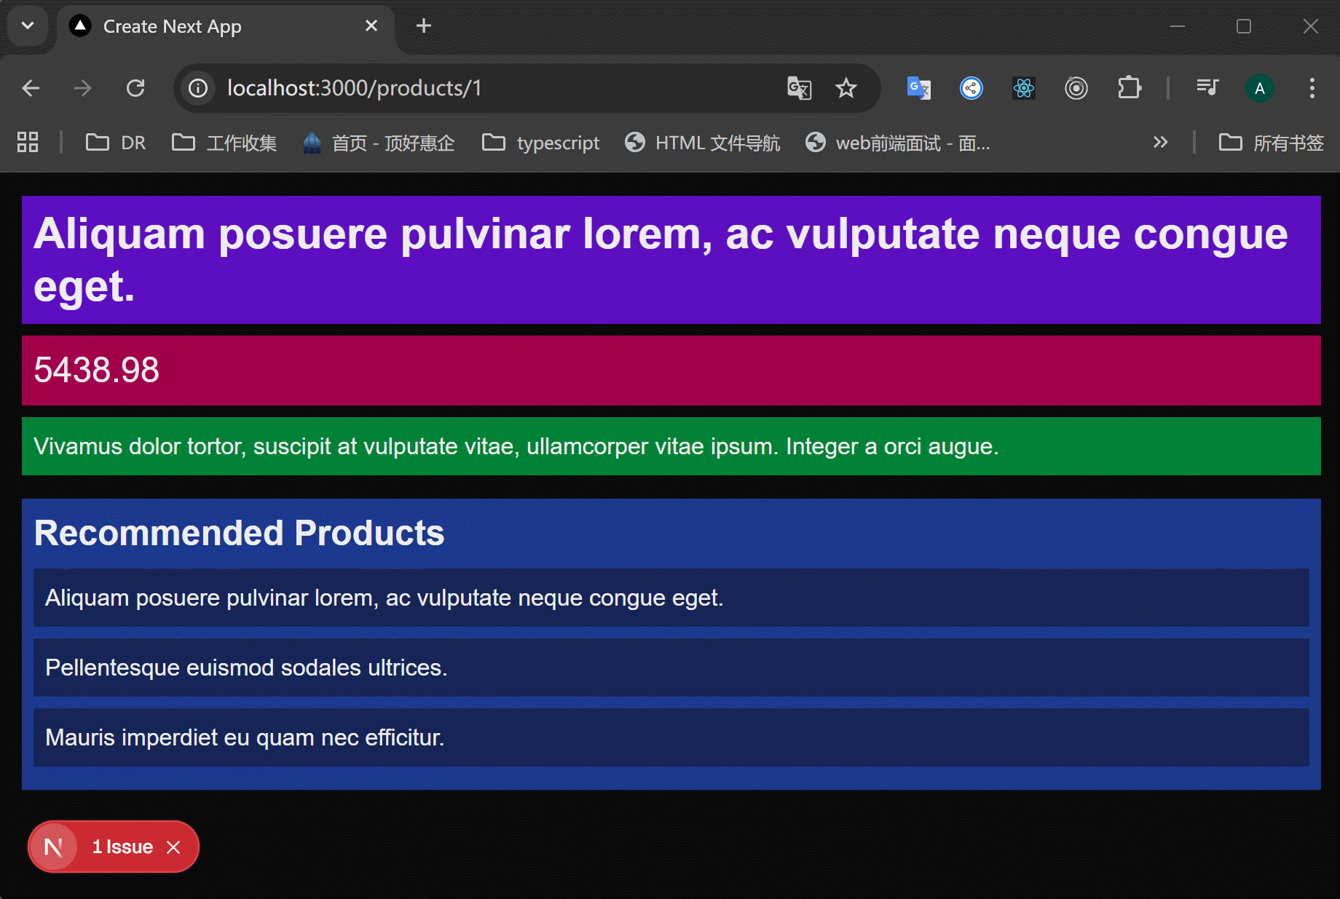
Task: Open the React Developer Tools extension
Action: (x=1023, y=89)
